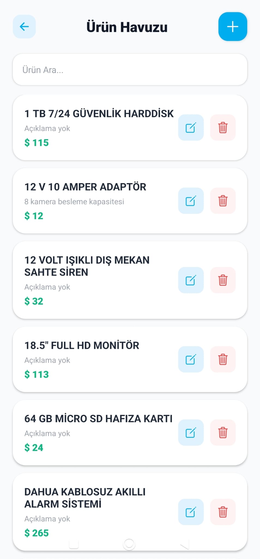Remove the 18.5" FULL HD MONİTÖR entry
The height and width of the screenshot is (559, 260).
coord(223,359)
